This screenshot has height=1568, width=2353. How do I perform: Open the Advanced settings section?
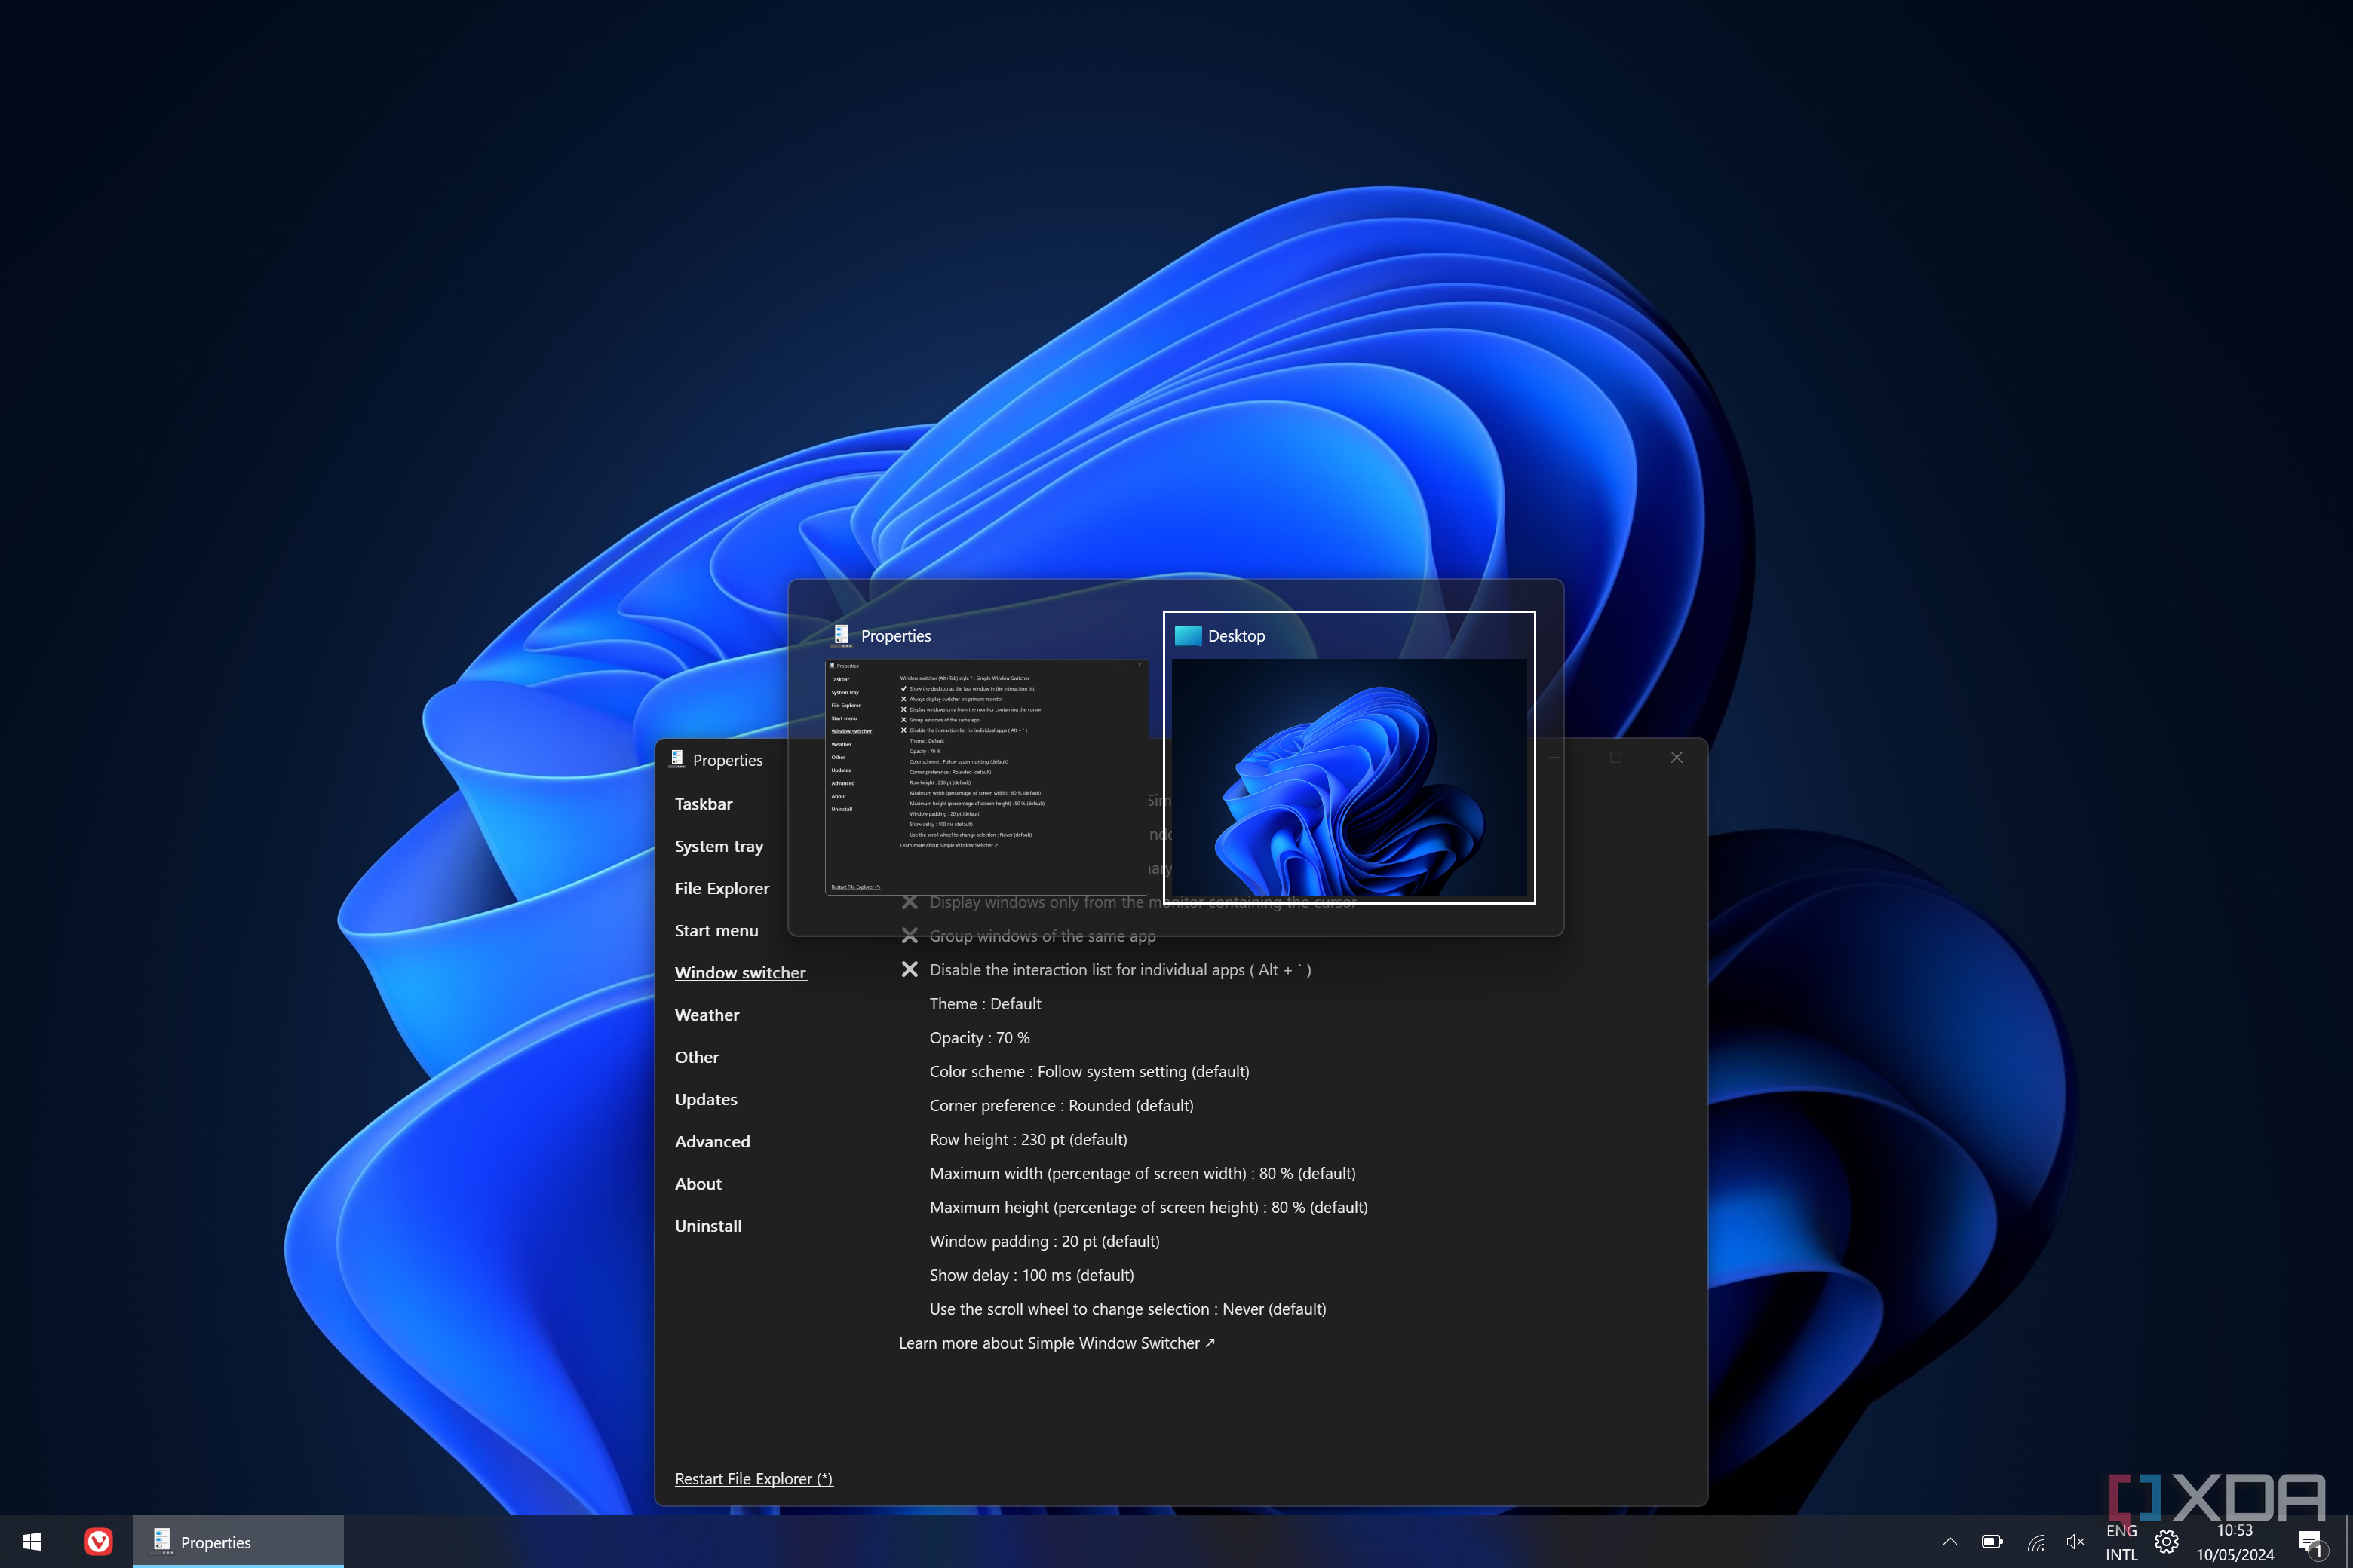(712, 1141)
